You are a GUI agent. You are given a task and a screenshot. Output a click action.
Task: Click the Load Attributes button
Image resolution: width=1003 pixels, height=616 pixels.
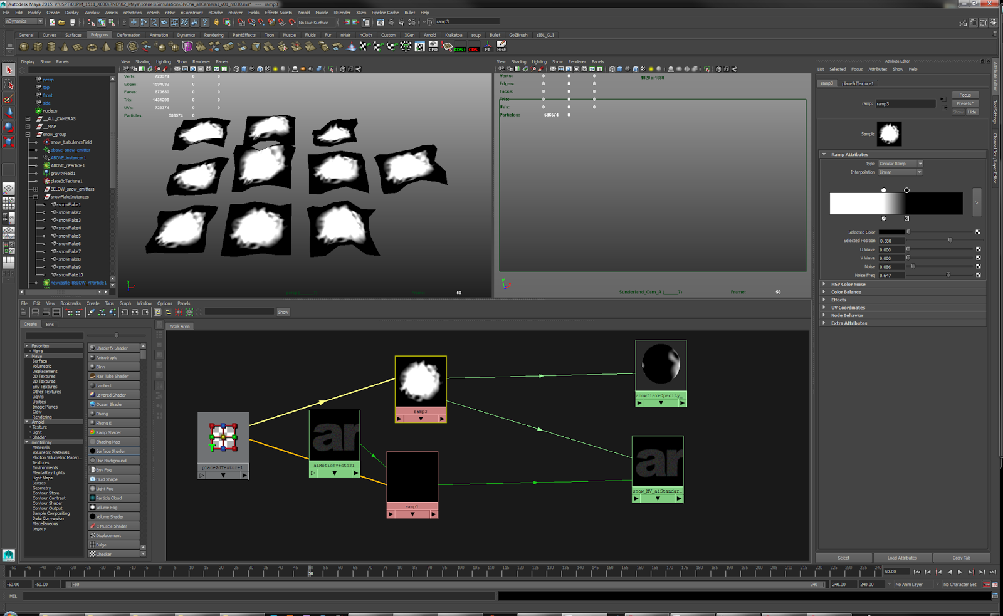pos(903,557)
